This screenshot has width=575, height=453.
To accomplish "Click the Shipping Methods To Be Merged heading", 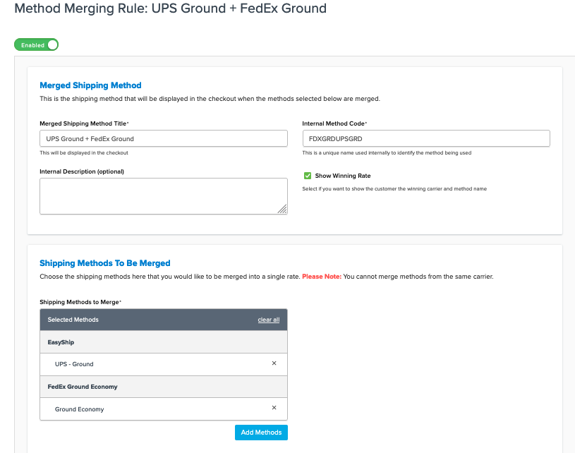I will 104,263.
